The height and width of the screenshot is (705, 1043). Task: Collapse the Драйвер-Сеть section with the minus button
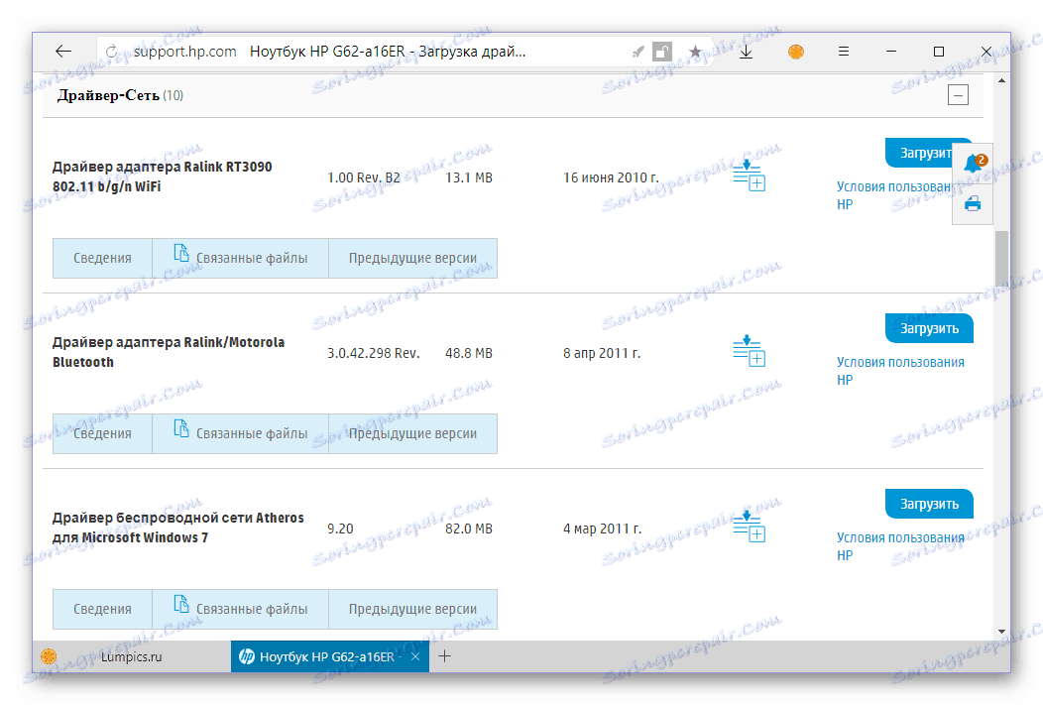[x=958, y=94]
